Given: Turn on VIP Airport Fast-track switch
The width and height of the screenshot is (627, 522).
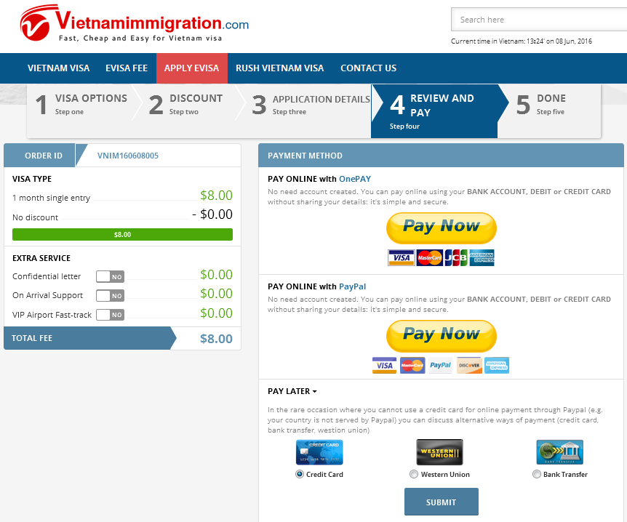Looking at the screenshot, I should click(x=110, y=315).
